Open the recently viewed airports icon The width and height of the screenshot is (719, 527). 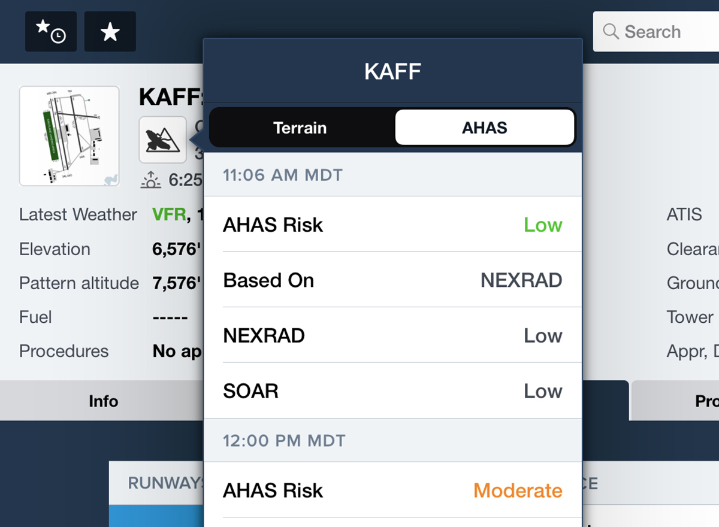click(50, 31)
